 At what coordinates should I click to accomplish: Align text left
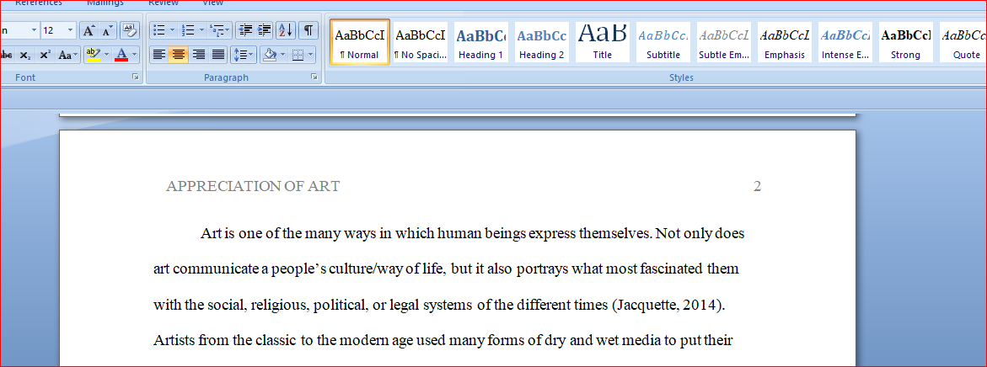tap(159, 55)
